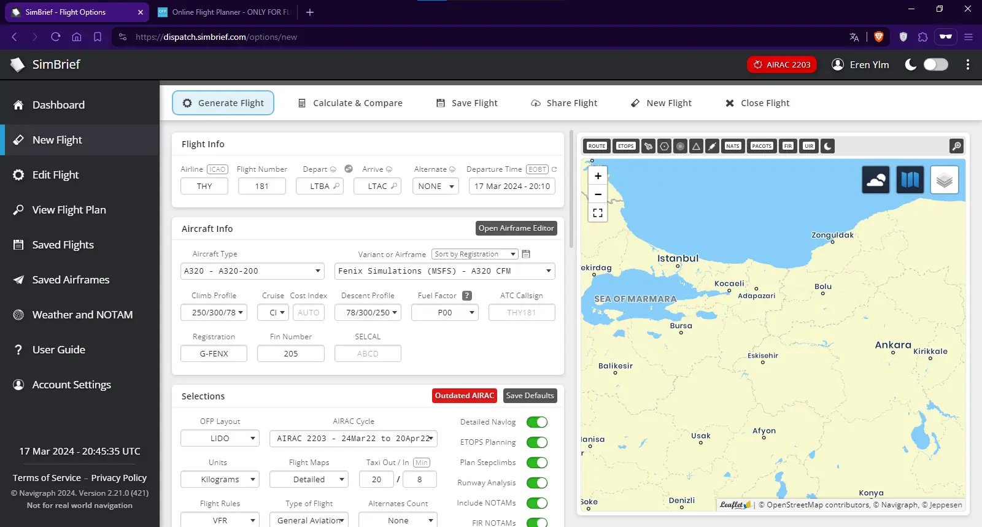Screen dimensions: 982x527
Task: Swap departure and arrival airports
Action: pos(349,169)
